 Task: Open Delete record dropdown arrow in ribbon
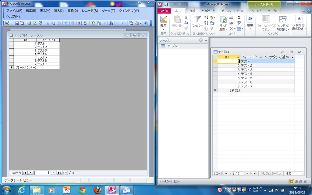click(235, 29)
